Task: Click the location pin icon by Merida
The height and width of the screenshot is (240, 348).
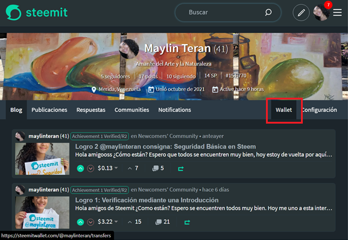Action: [94, 90]
